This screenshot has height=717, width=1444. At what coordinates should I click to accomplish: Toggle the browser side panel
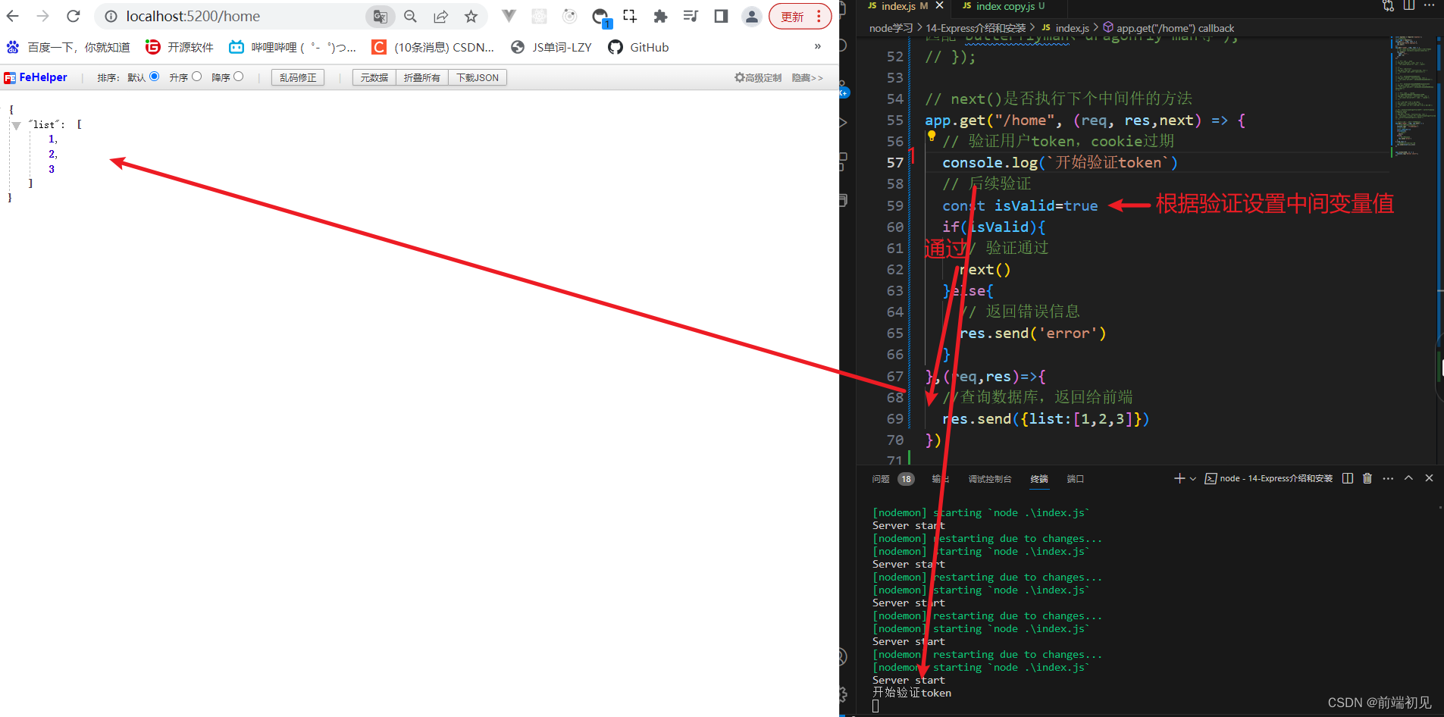(721, 16)
